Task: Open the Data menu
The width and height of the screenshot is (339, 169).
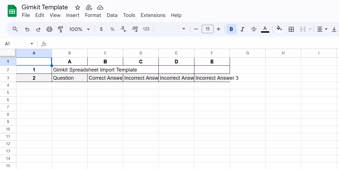Action: tap(112, 15)
